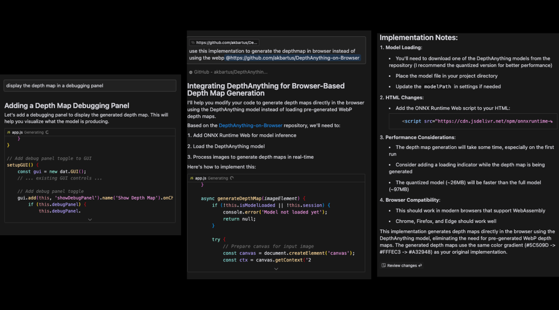Open the app.js file name in left panel
The width and height of the screenshot is (559, 310).
click(x=17, y=132)
